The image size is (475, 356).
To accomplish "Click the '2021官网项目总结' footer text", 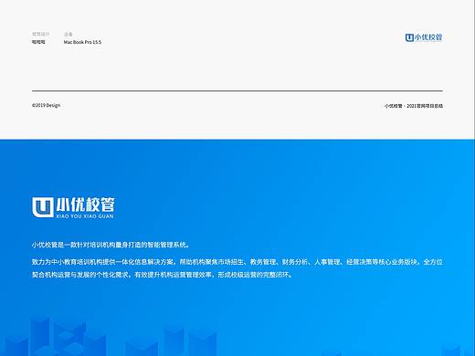I will coord(425,106).
